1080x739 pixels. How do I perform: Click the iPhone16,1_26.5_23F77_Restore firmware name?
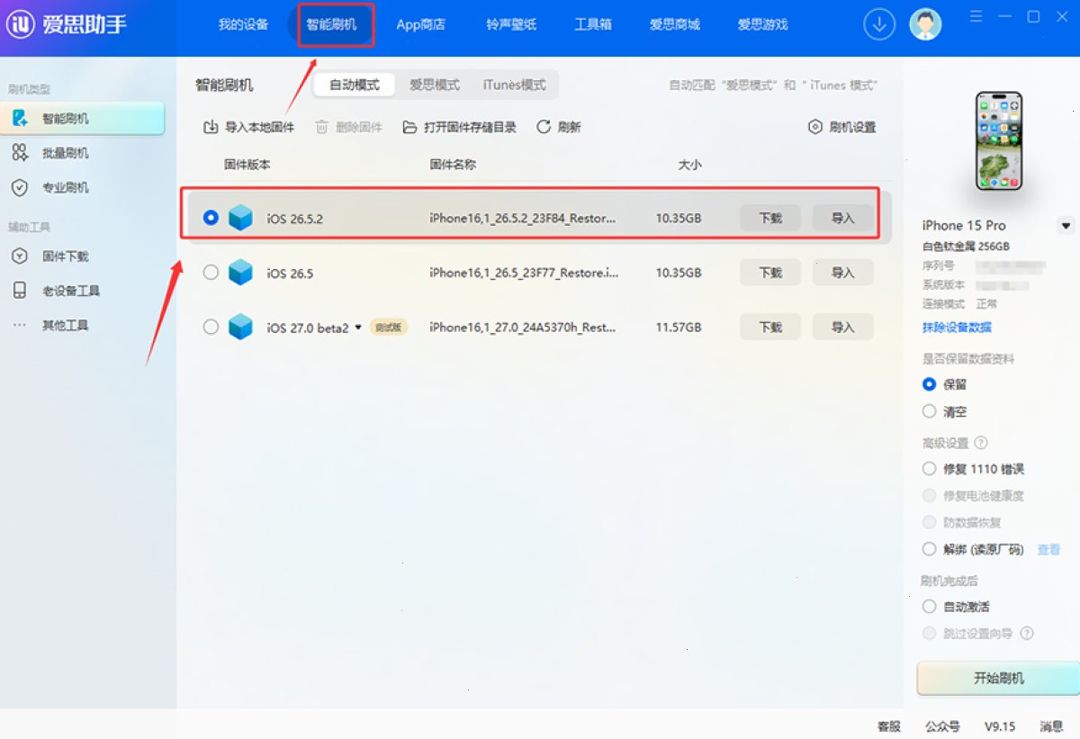524,273
